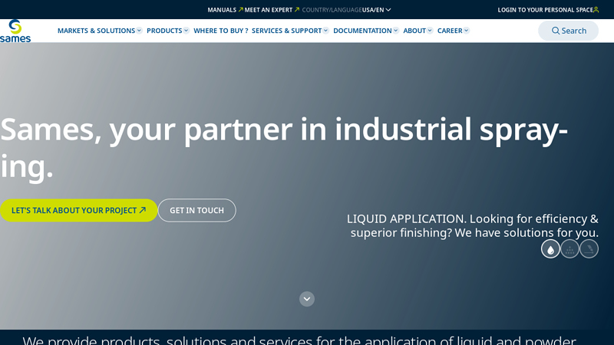Click the arrow icon beside Manuals
The width and height of the screenshot is (614, 345).
(x=240, y=10)
